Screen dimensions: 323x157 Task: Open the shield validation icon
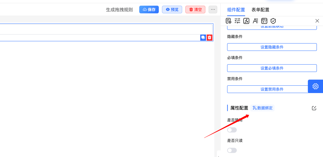[273, 21]
